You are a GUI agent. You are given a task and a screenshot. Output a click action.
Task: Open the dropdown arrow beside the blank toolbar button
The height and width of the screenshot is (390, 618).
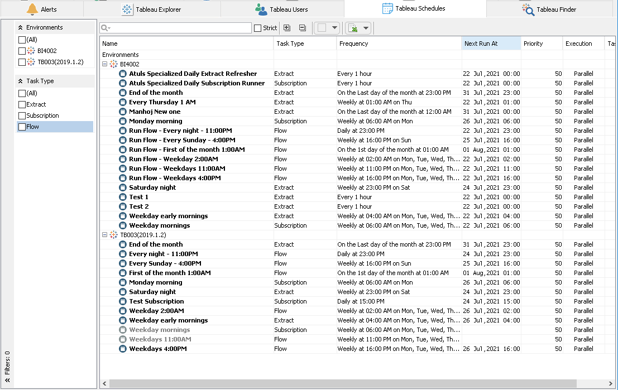pyautogui.click(x=334, y=27)
